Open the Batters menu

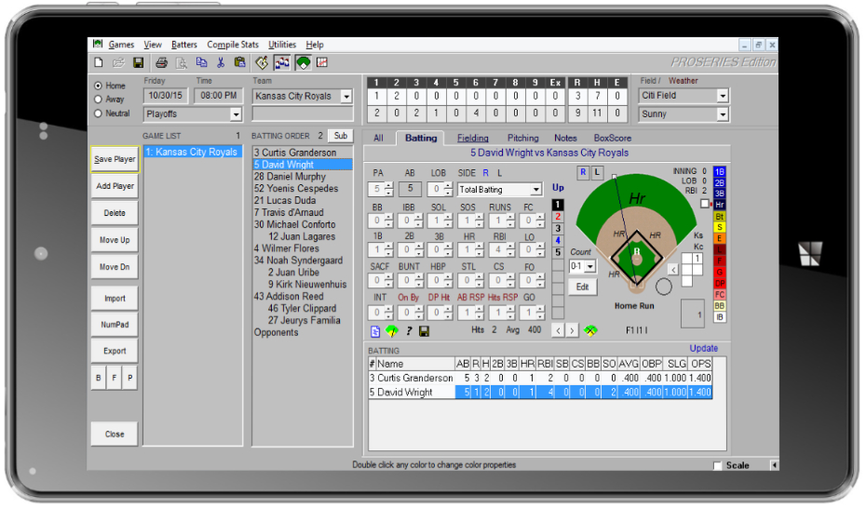pos(184,45)
